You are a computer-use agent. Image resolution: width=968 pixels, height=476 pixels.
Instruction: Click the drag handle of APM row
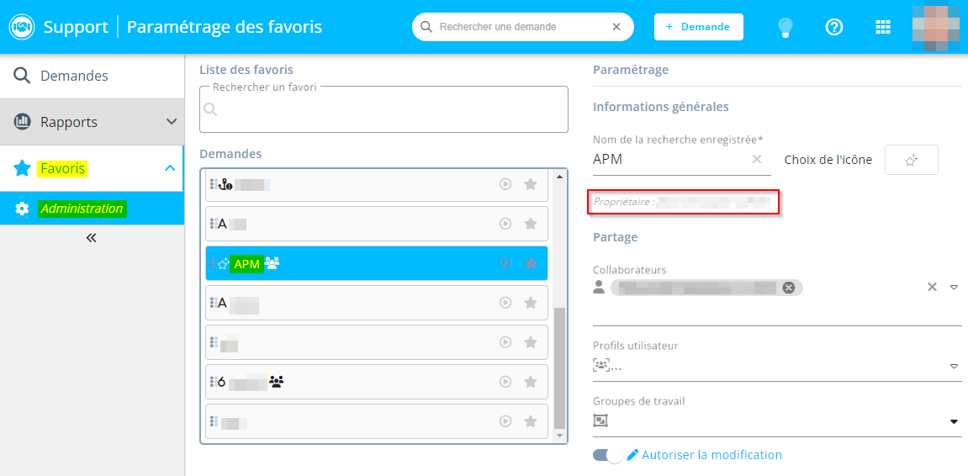tap(212, 263)
